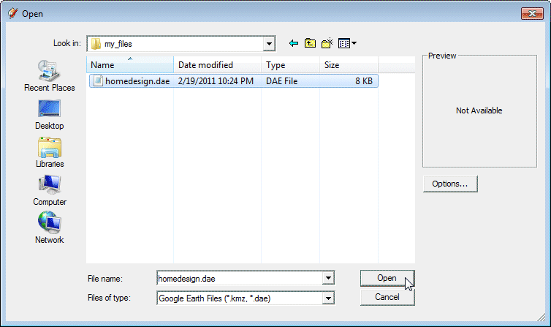
Task: Create a new folder with the toolbar icon
Action: 327,43
